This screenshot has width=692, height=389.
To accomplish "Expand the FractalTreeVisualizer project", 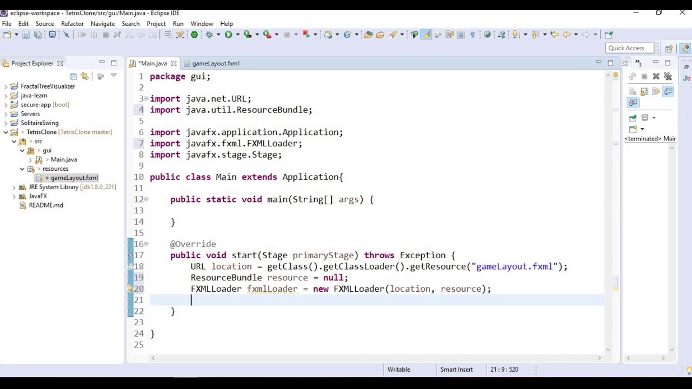I will 5,86.
